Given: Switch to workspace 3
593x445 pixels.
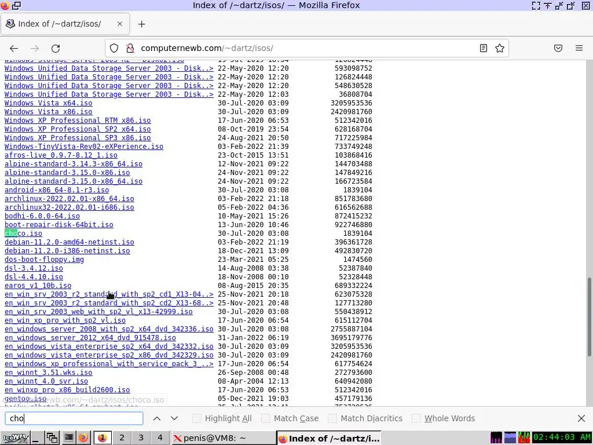Looking at the screenshot, I should [x=141, y=438].
